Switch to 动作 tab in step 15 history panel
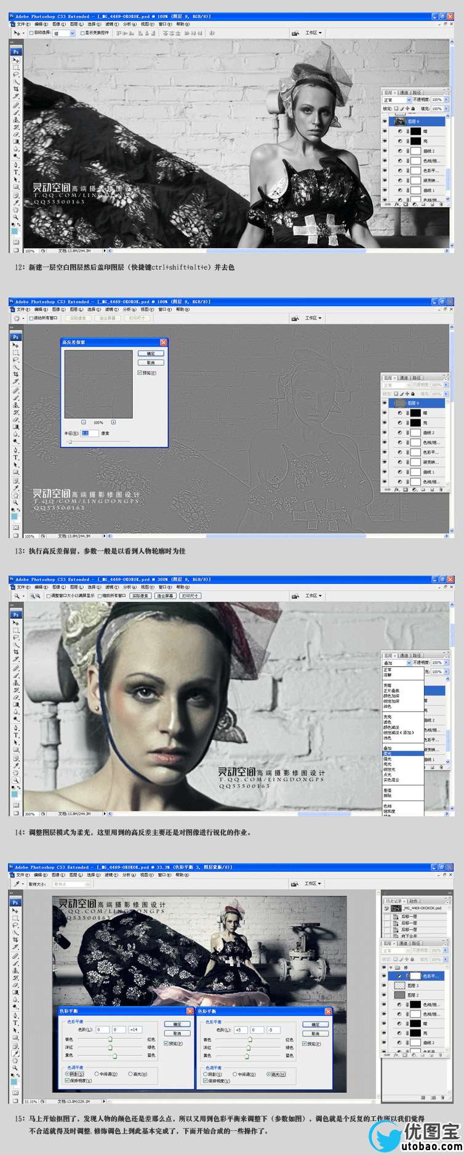Screen dimensions: 464x1155 click(414, 901)
